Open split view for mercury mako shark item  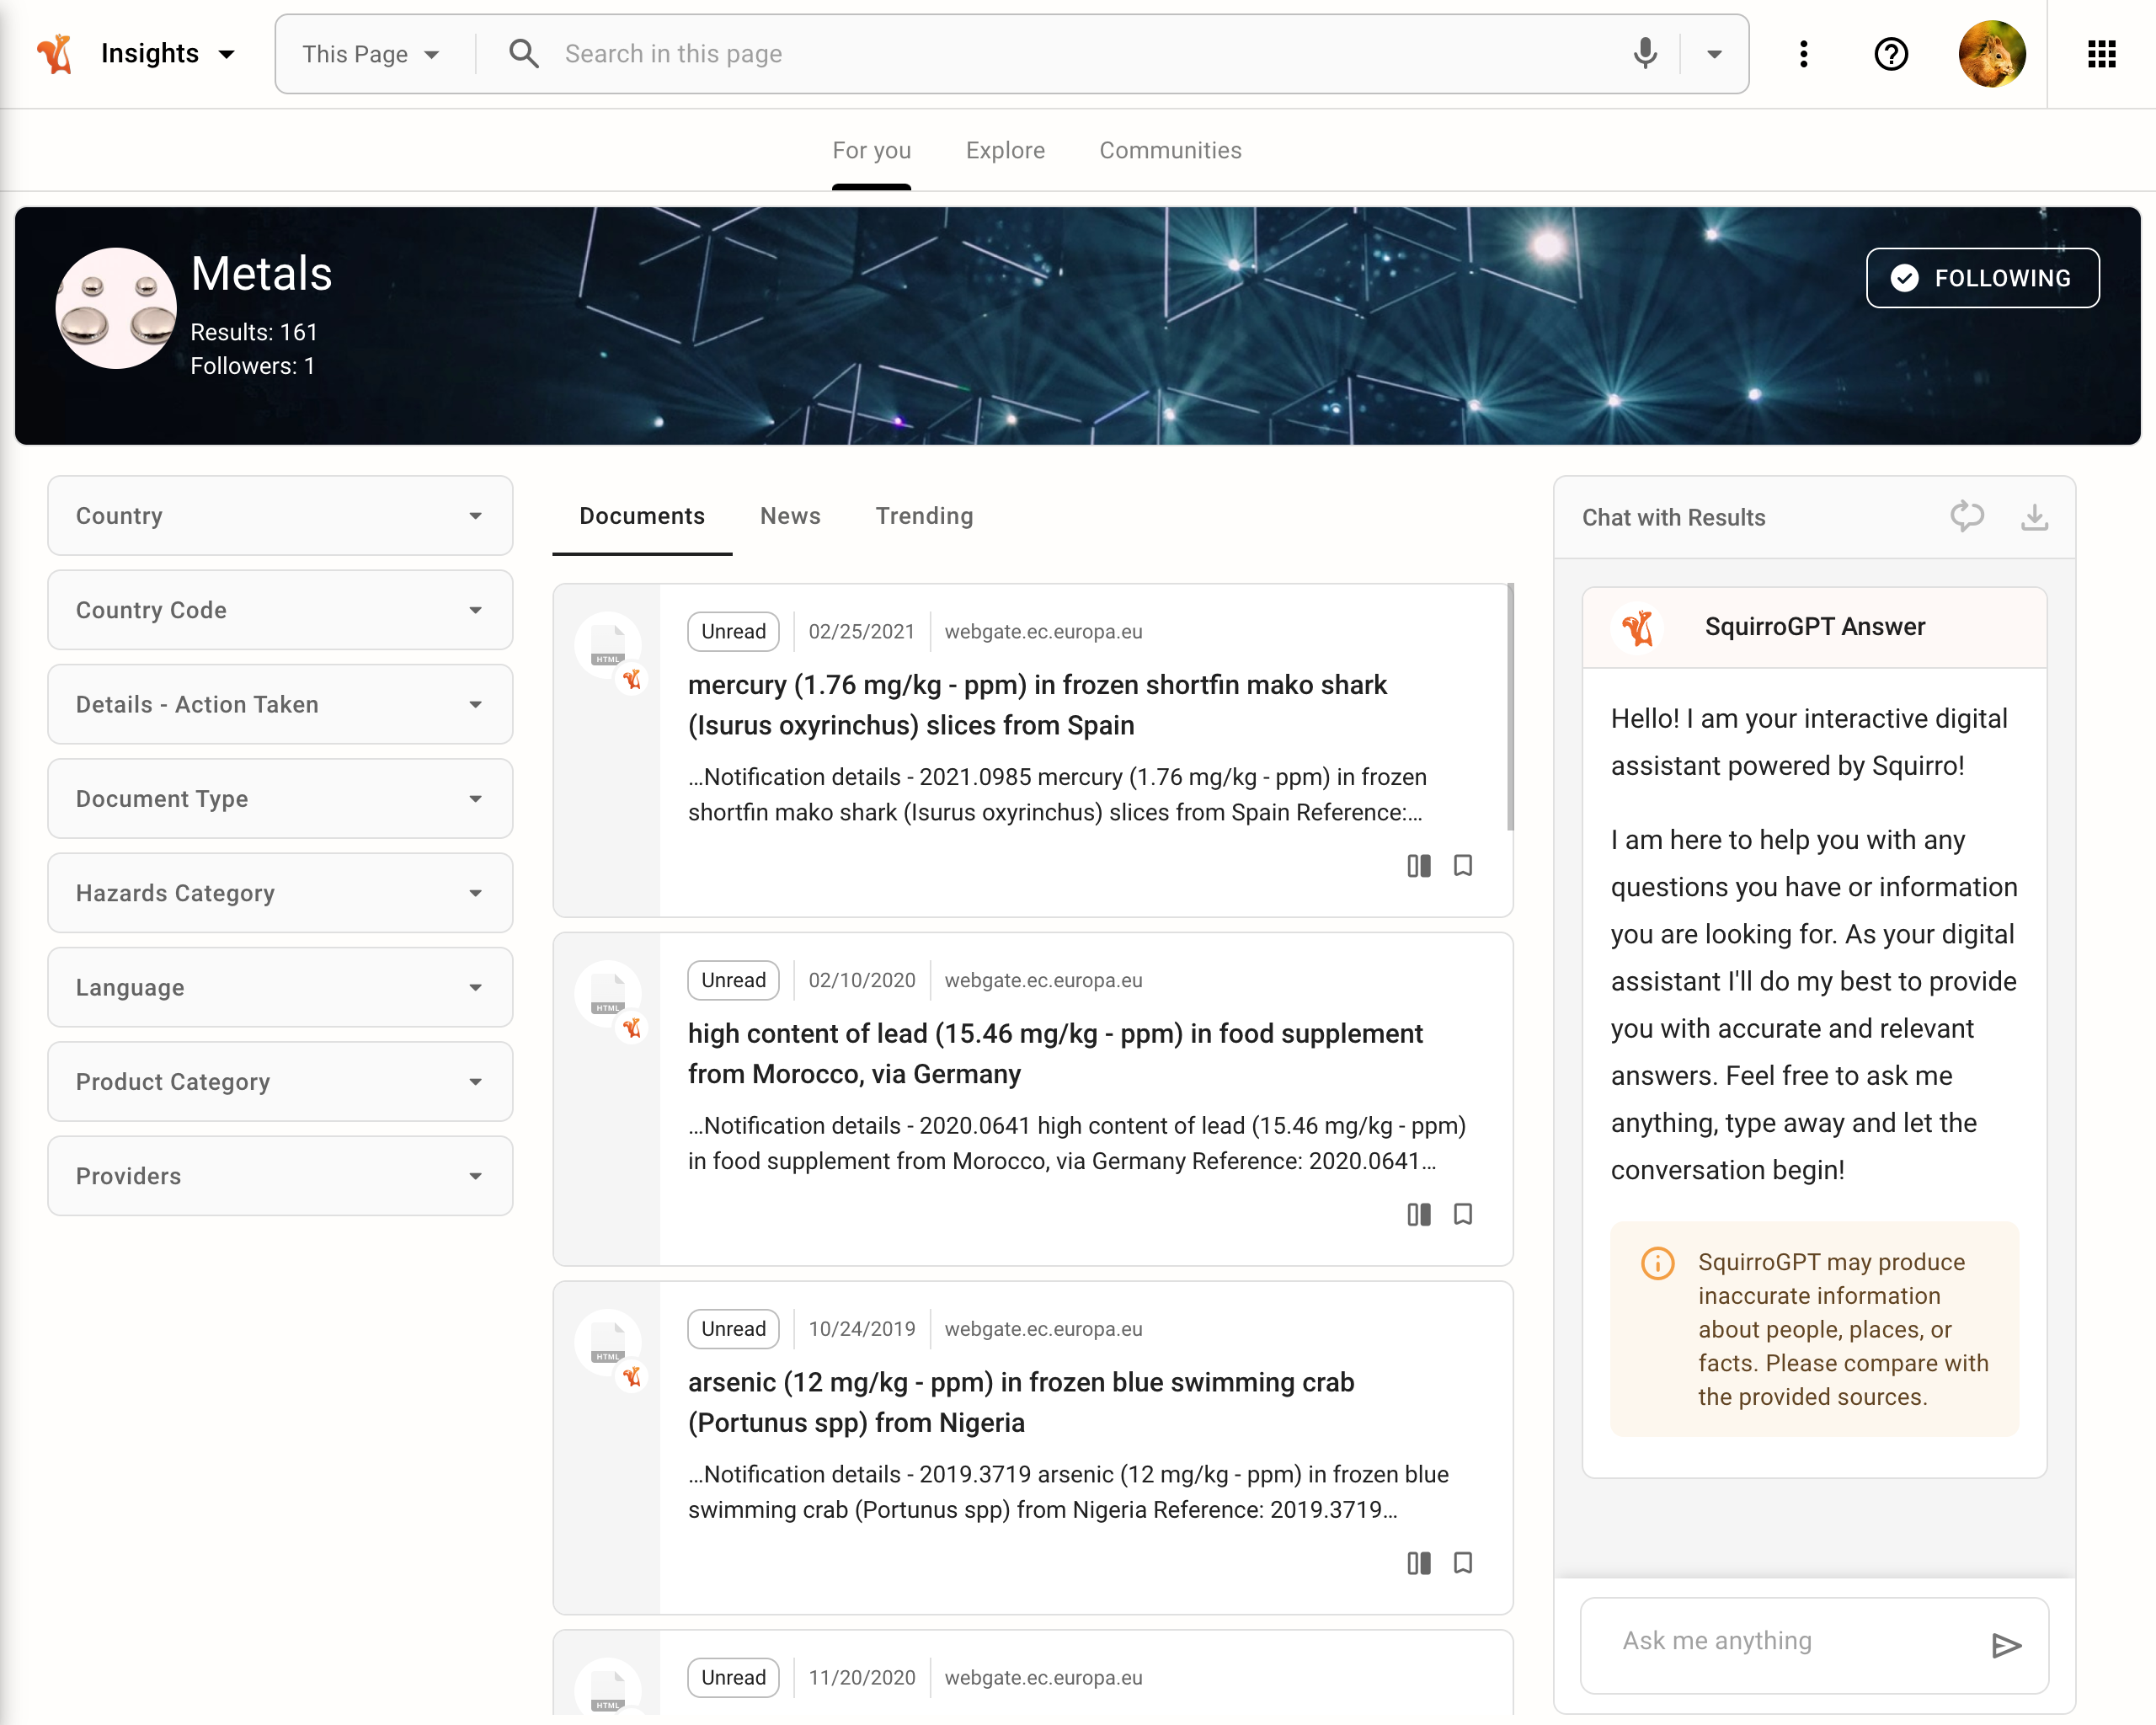coord(1419,866)
